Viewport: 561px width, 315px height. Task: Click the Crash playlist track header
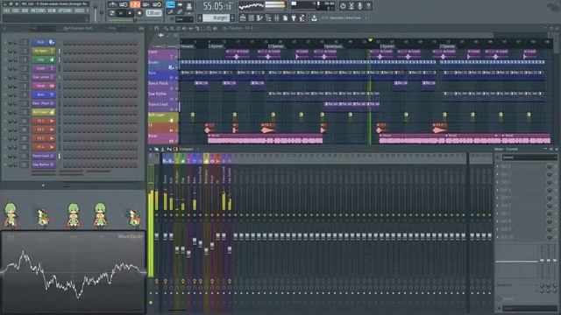tap(163, 54)
